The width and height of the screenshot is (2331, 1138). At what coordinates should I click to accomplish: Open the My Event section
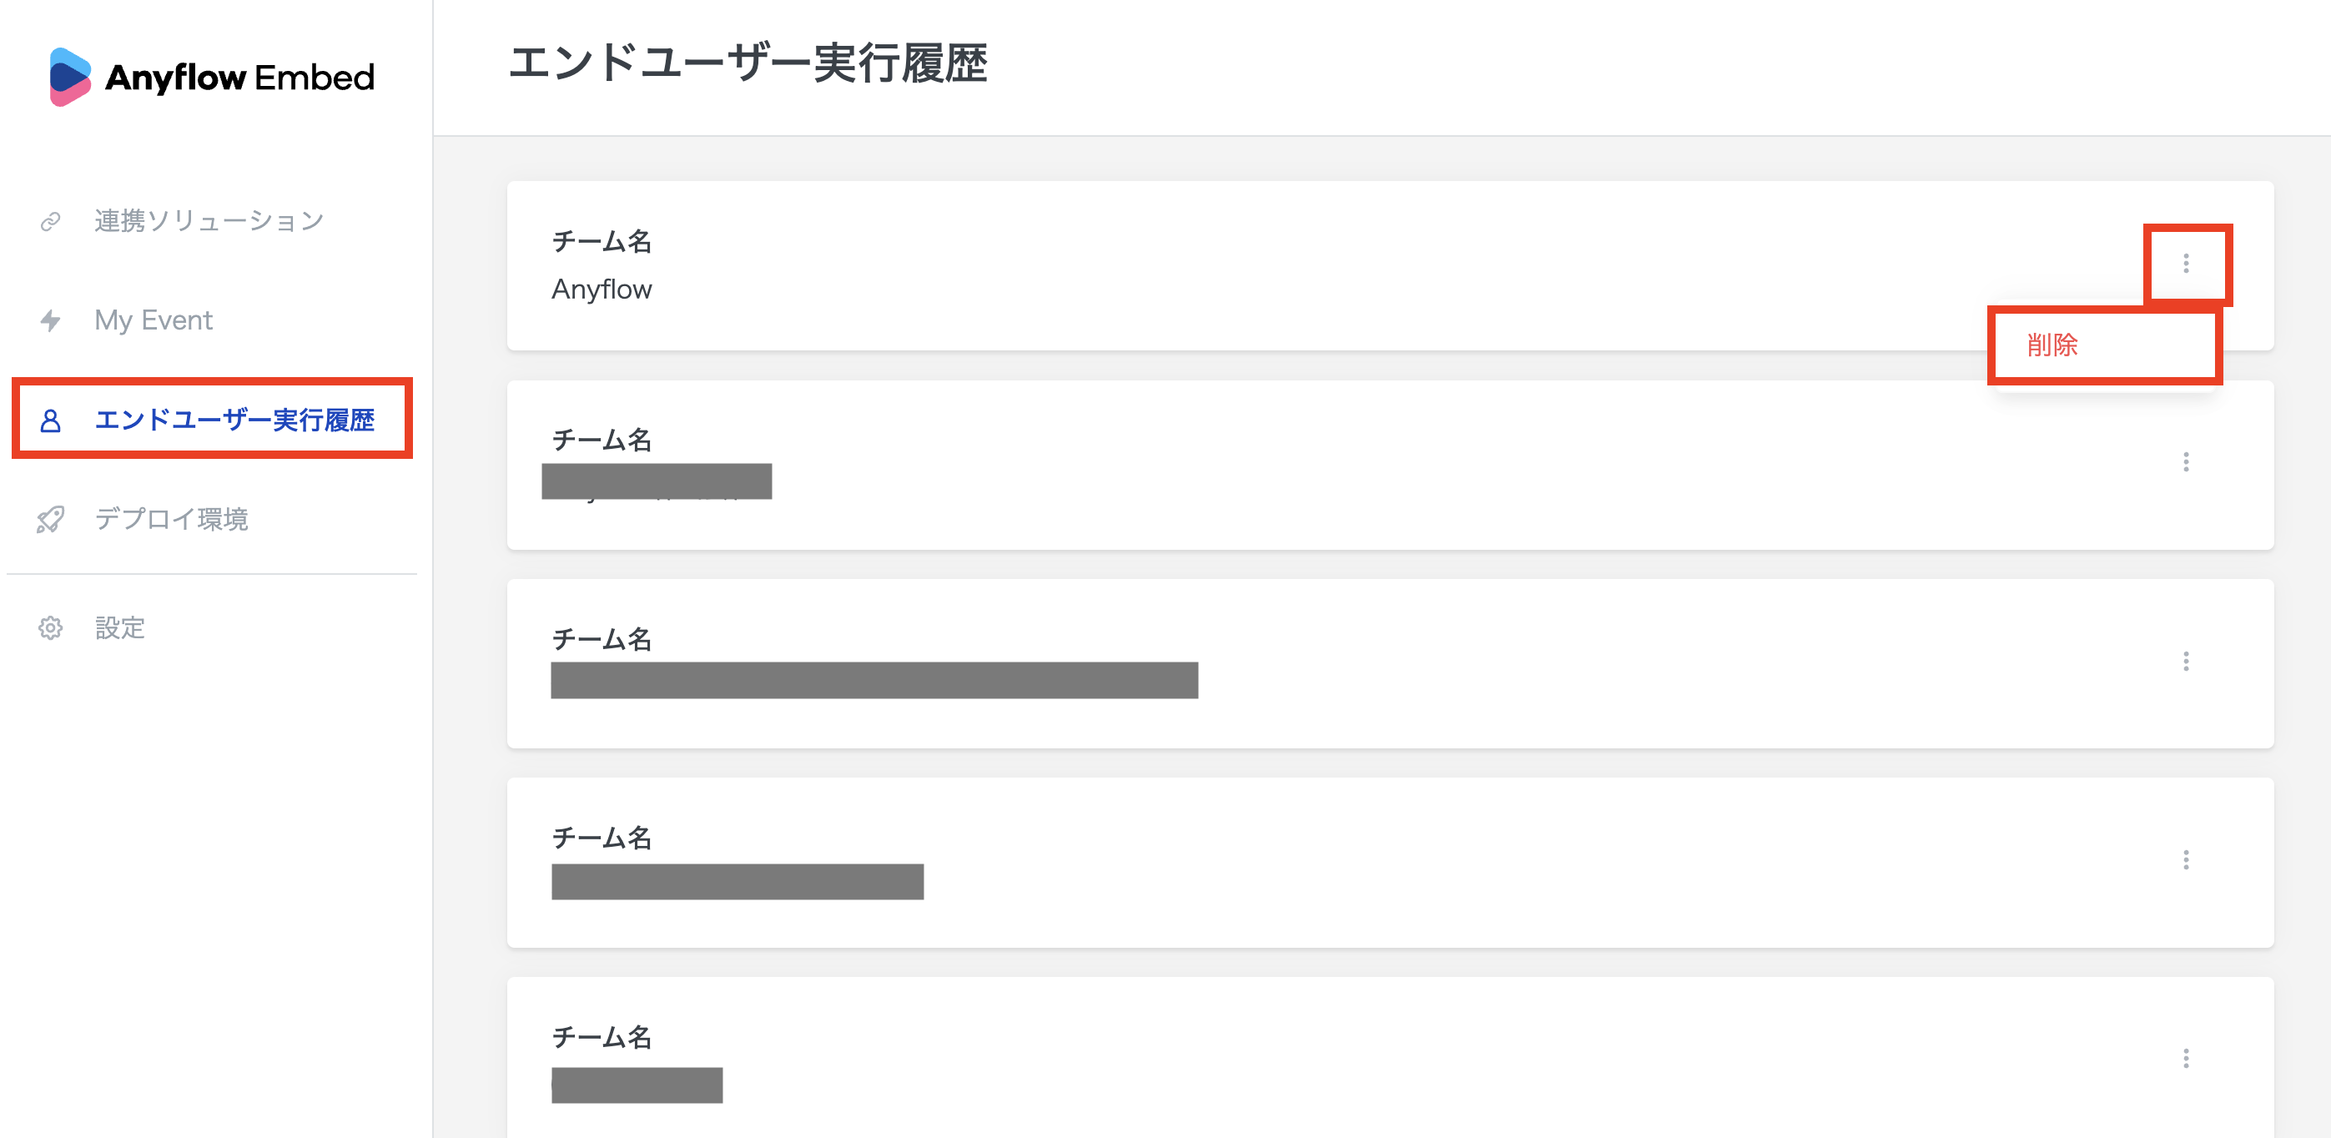pyautogui.click(x=154, y=320)
